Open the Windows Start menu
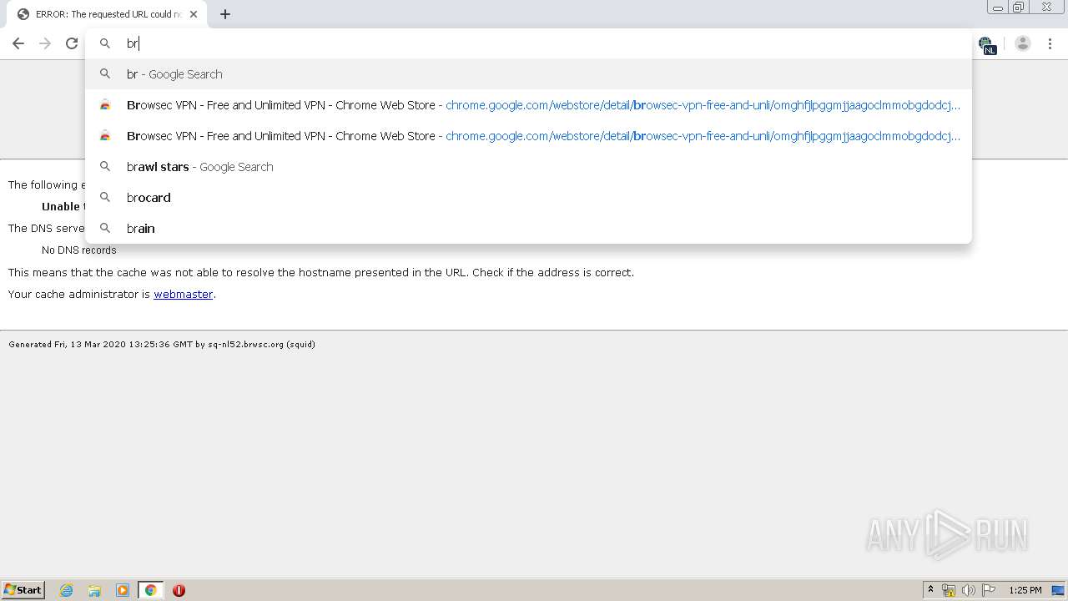Image resolution: width=1068 pixels, height=601 pixels. click(23, 590)
